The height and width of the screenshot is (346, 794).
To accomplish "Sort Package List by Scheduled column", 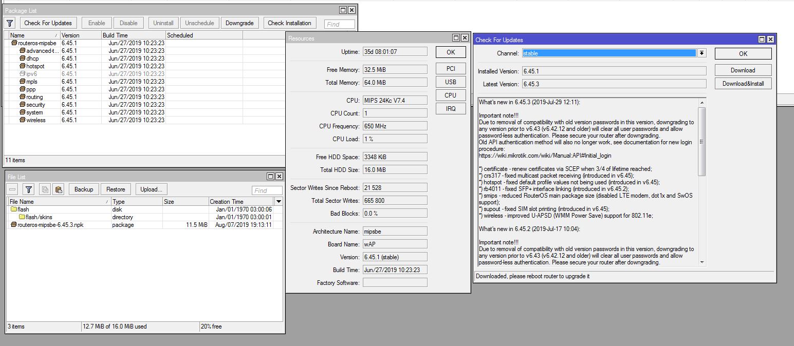I will coord(204,35).
